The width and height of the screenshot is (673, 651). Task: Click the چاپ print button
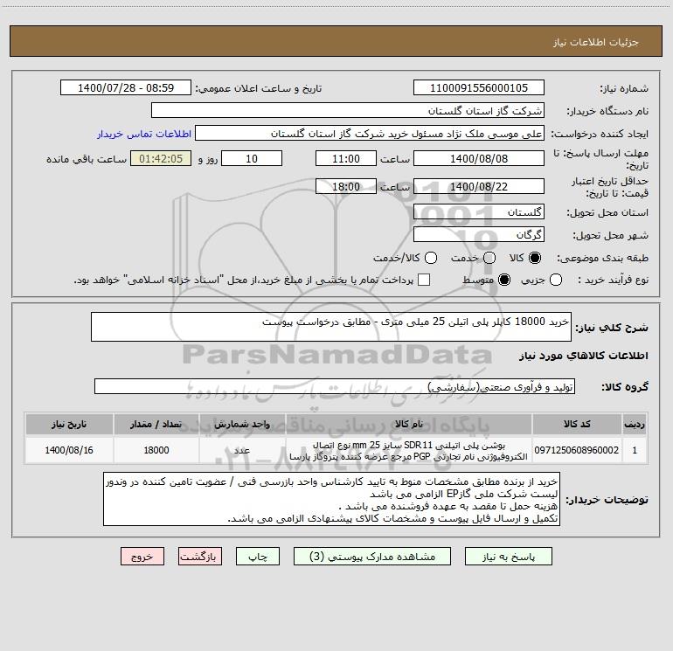258,557
